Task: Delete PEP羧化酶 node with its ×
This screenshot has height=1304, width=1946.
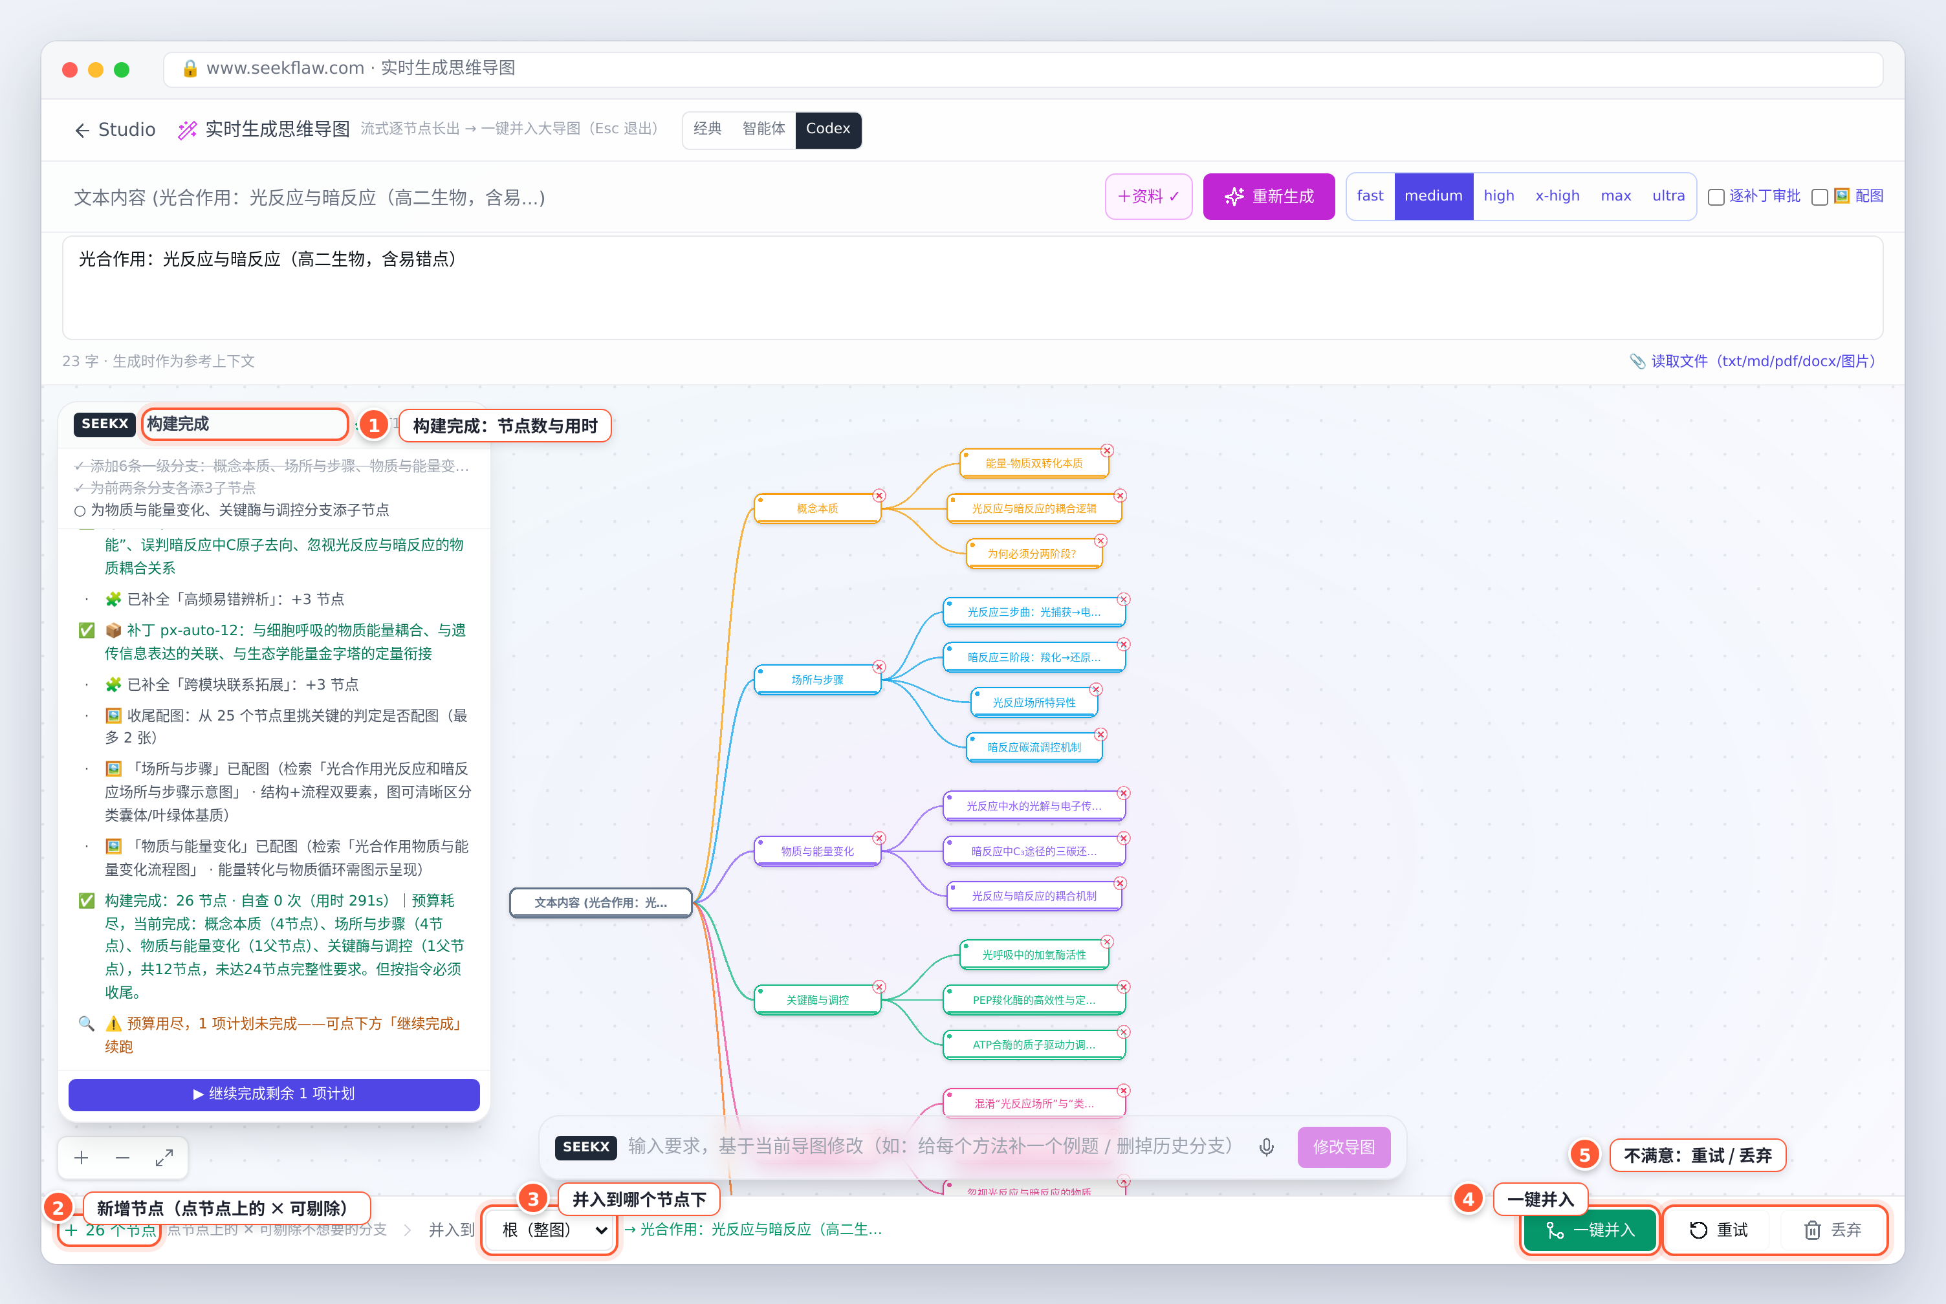Action: pos(1124,987)
